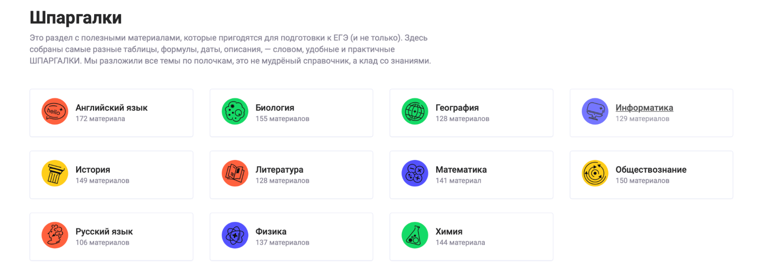
Task: Open the underlined Информатика link
Action: point(644,108)
